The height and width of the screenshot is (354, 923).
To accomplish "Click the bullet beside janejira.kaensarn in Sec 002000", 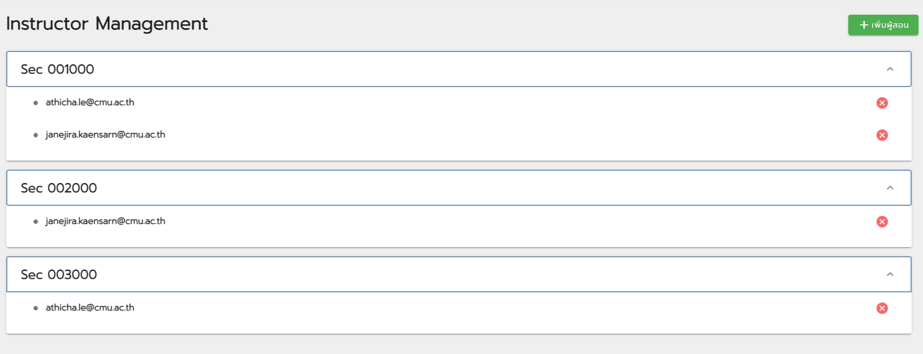I will (36, 222).
